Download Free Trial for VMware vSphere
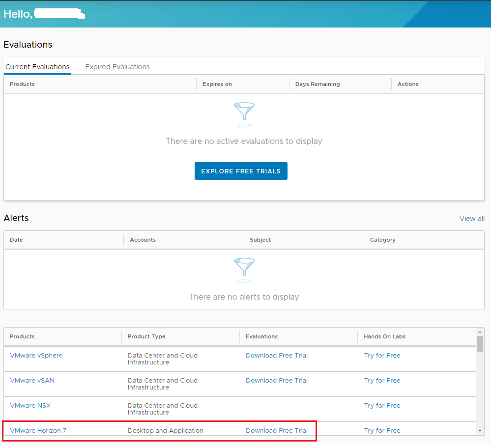The image size is (491, 444). pos(277,356)
